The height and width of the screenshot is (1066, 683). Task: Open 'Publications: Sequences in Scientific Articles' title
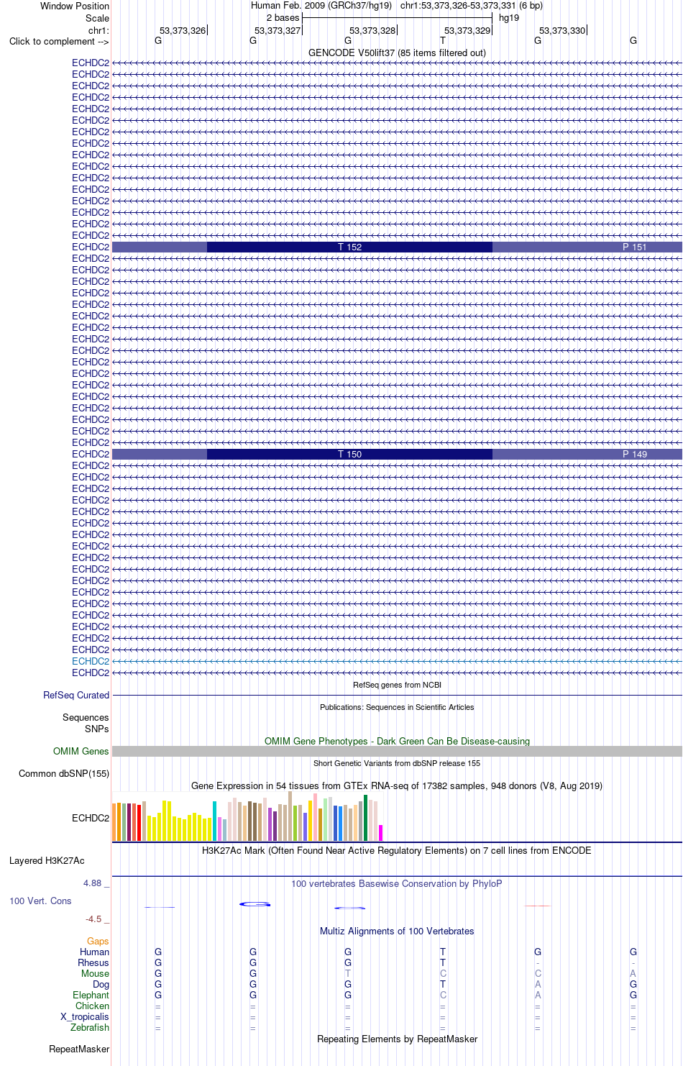point(397,707)
